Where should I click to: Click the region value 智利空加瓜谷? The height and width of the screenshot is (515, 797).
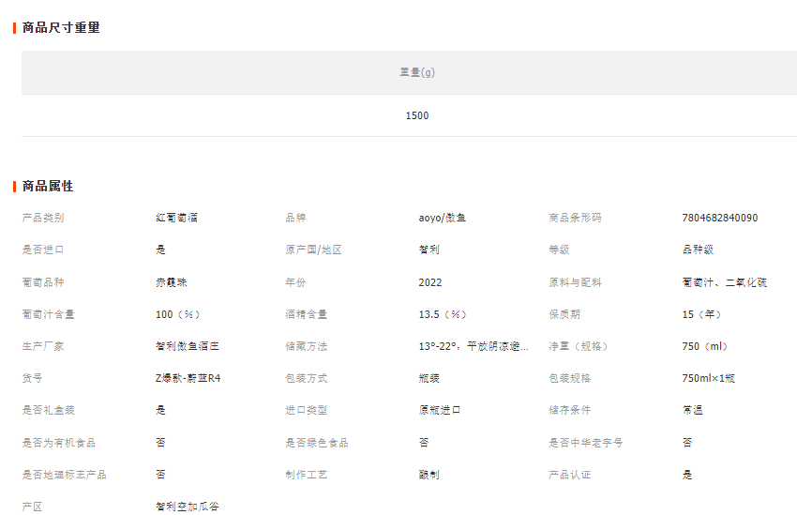click(x=188, y=507)
